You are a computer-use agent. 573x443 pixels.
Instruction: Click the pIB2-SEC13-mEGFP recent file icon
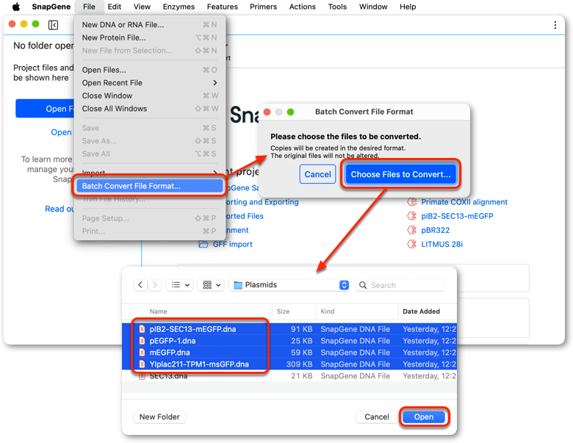[412, 216]
